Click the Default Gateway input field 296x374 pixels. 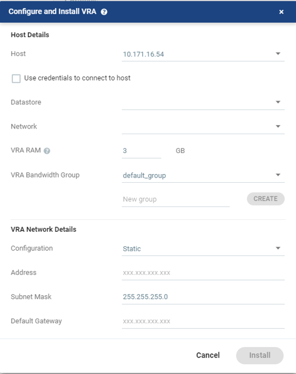tap(203, 321)
